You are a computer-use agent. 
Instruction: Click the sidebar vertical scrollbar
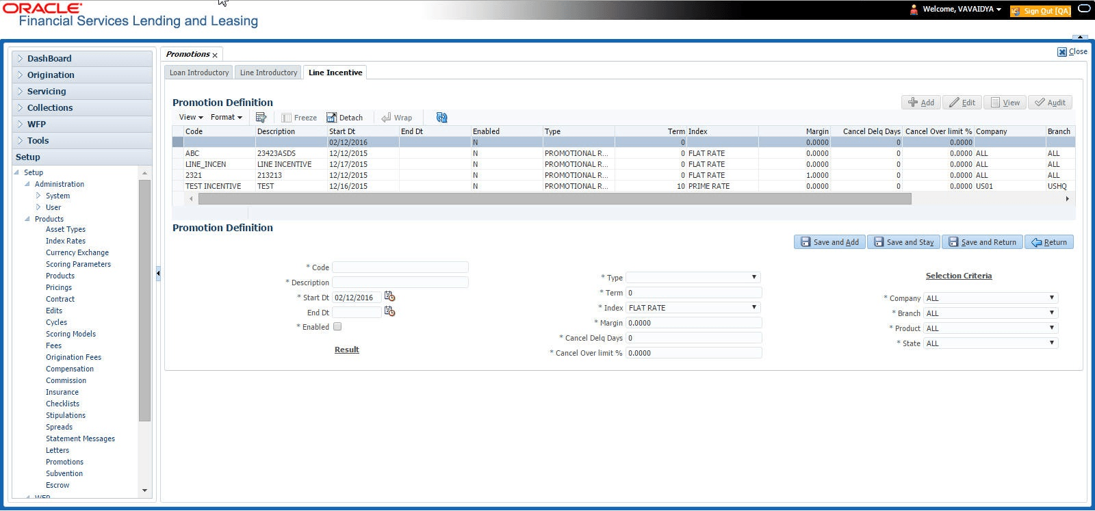(144, 300)
